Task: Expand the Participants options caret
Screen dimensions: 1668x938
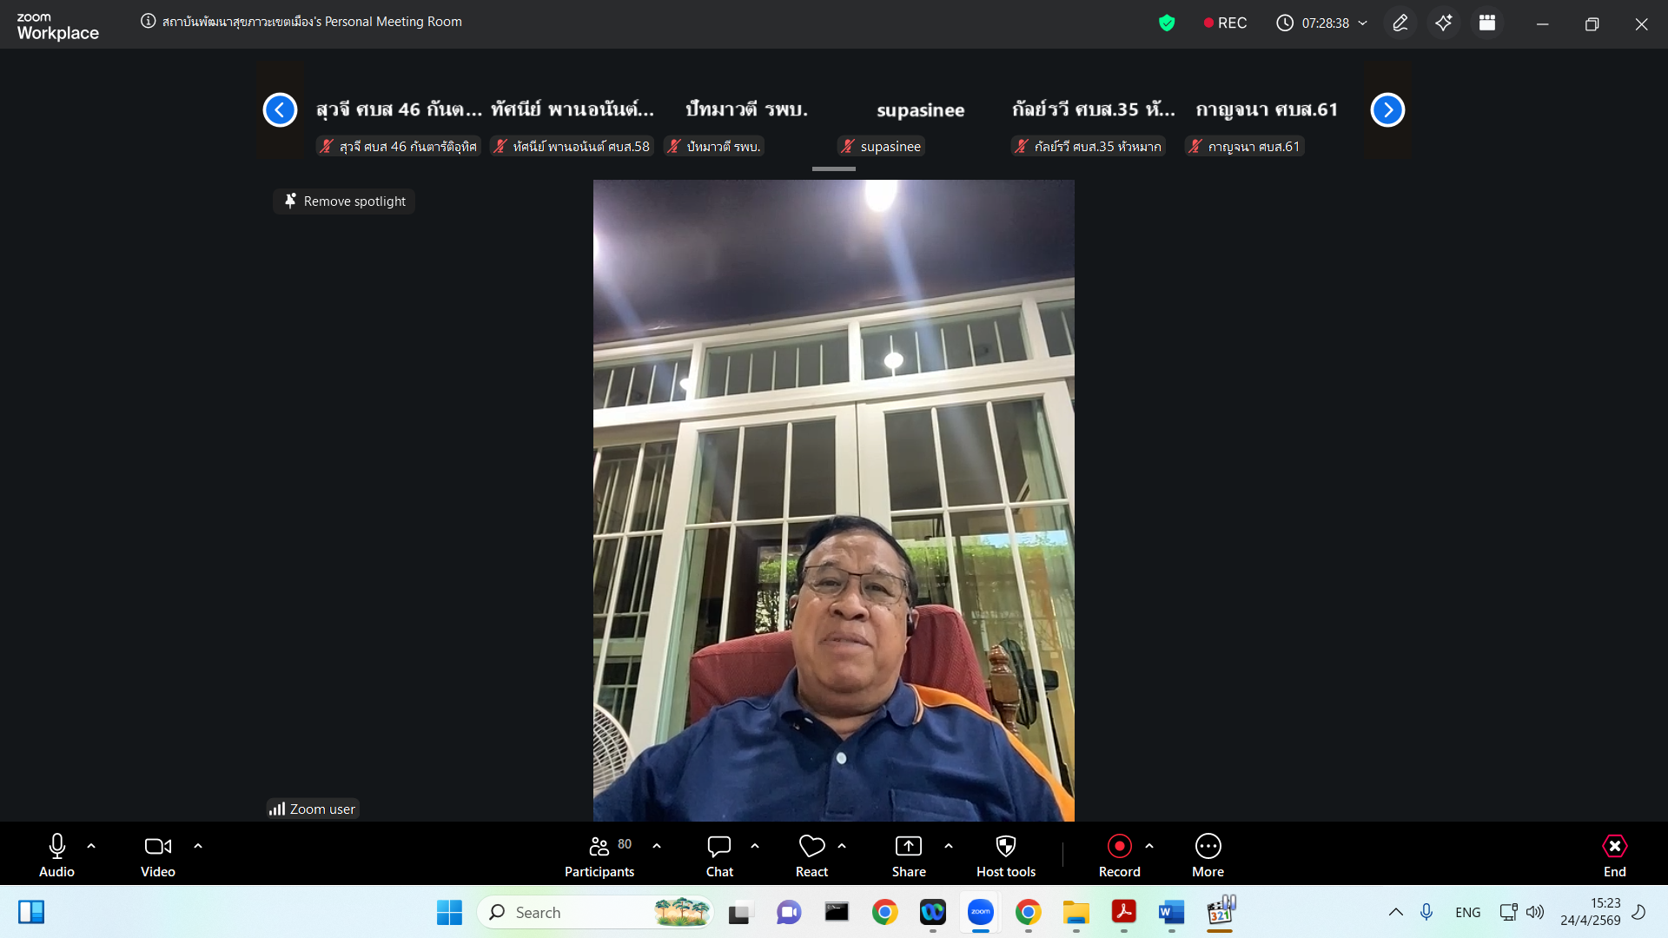Action: pos(657,845)
